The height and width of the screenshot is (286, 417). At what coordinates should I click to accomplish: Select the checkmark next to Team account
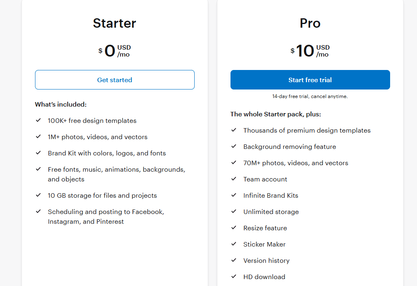234,179
